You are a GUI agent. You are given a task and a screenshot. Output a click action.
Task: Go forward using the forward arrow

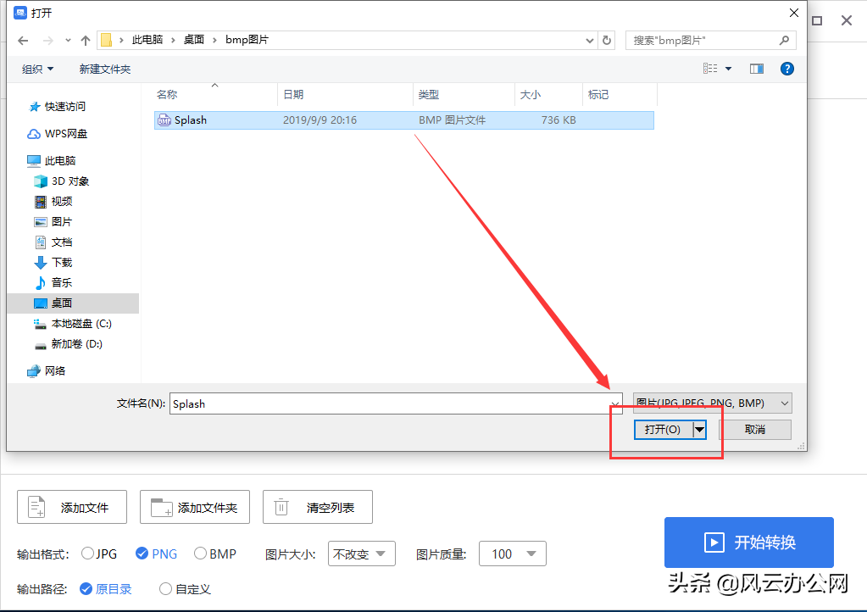[x=48, y=41]
